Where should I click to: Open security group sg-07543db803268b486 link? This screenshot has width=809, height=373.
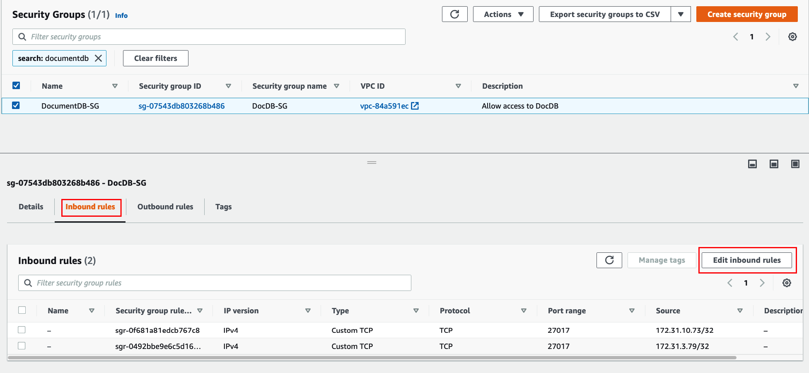pos(181,106)
